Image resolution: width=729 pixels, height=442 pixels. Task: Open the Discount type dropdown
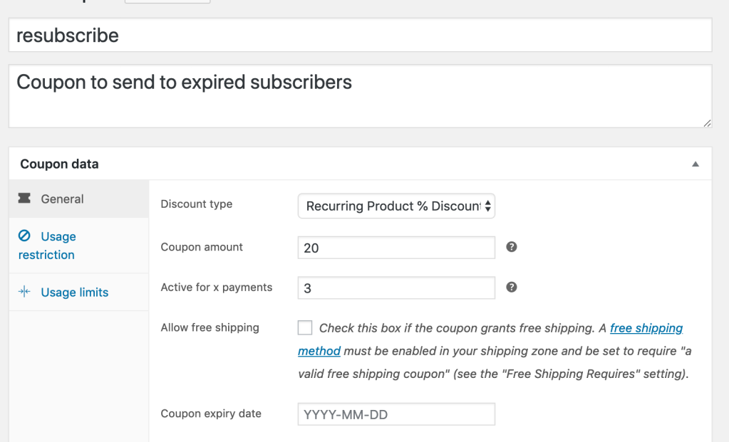coord(396,206)
